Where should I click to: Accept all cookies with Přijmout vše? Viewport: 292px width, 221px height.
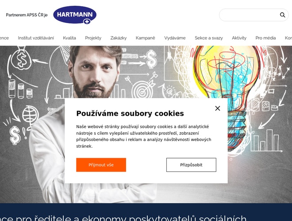[101, 165]
